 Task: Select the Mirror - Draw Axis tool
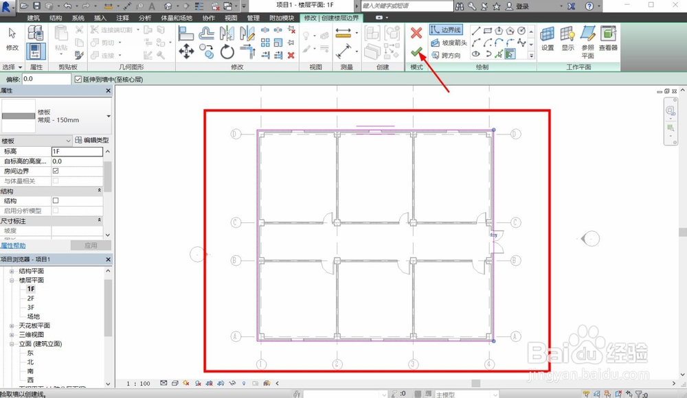pyautogui.click(x=247, y=33)
